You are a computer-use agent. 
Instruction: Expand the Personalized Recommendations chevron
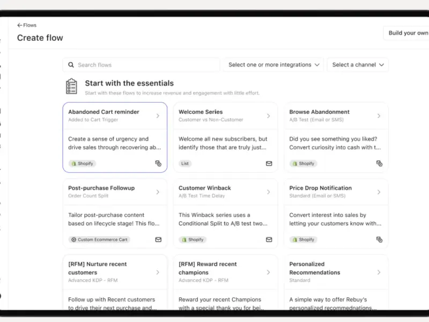coord(379,272)
